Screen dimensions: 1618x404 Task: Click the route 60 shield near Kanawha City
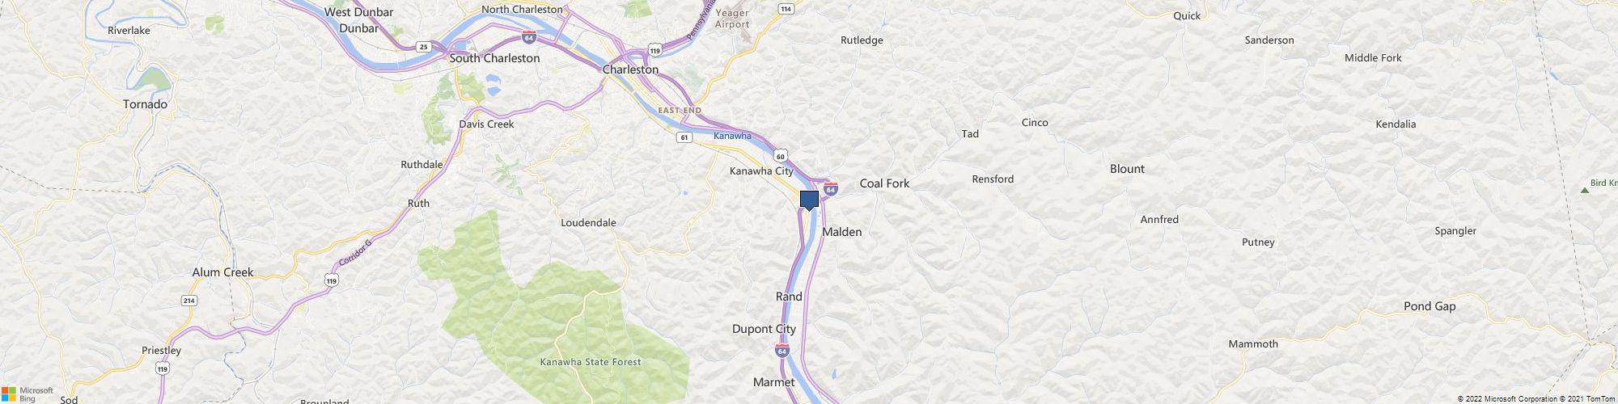(x=780, y=155)
